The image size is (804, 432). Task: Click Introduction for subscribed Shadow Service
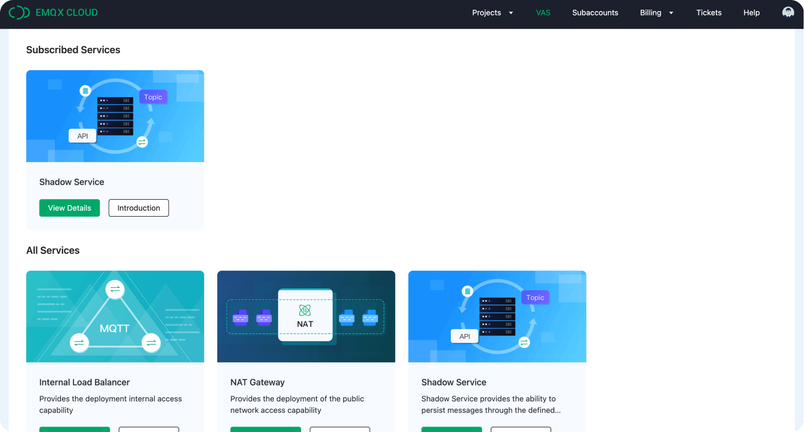(x=138, y=208)
